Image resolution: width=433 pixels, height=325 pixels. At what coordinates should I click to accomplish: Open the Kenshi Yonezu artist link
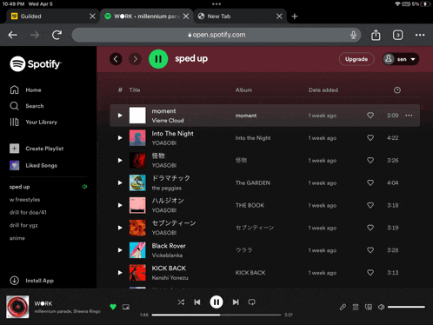[x=170, y=278]
